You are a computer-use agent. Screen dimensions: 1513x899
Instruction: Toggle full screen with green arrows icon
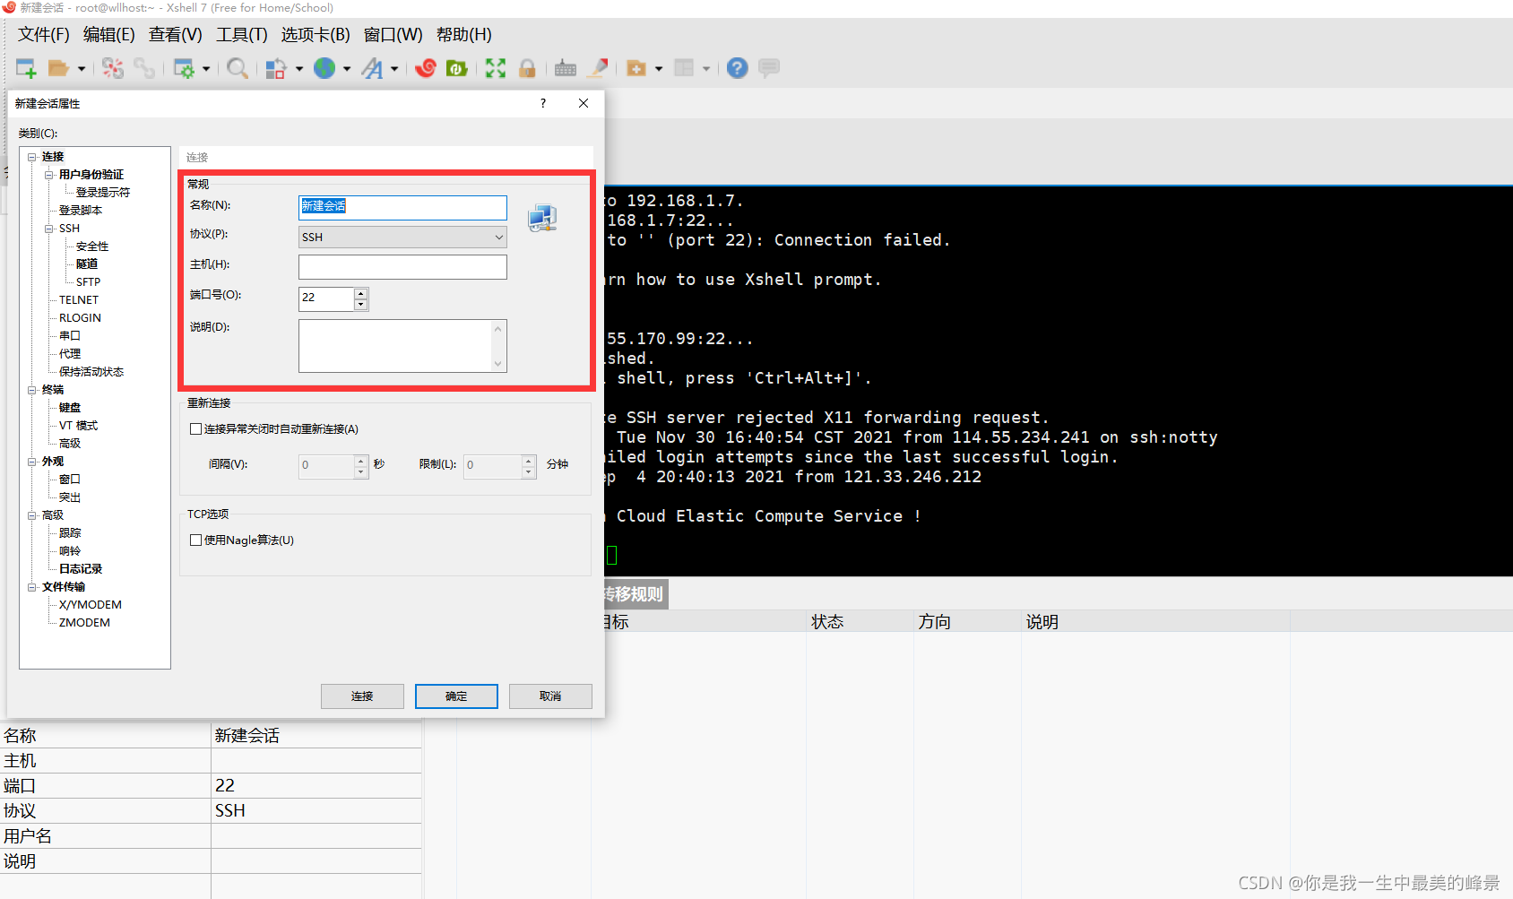[x=496, y=68]
